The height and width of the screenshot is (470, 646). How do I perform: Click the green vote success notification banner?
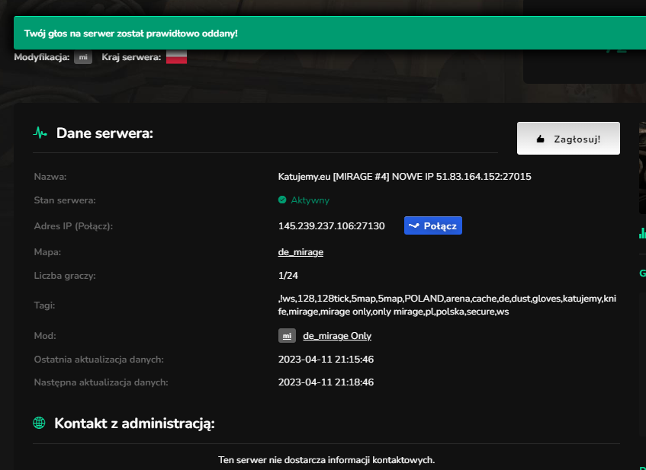[329, 33]
